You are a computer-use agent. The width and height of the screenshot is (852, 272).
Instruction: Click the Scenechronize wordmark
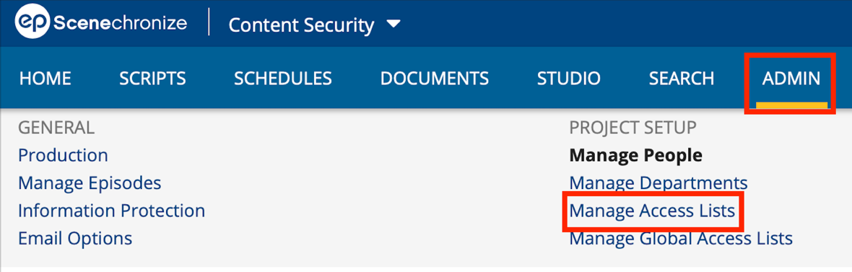tap(121, 23)
